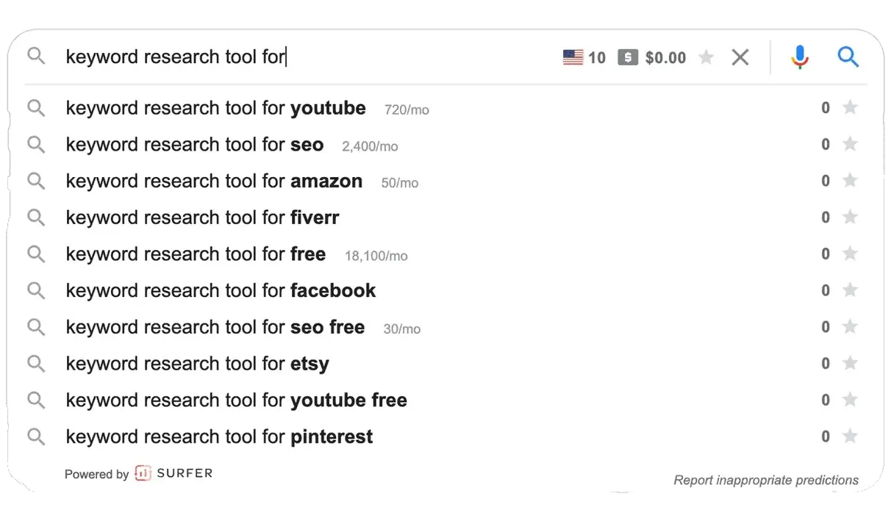The width and height of the screenshot is (894, 521).
Task: Toggle star for the youtube suggestion
Action: [850, 108]
